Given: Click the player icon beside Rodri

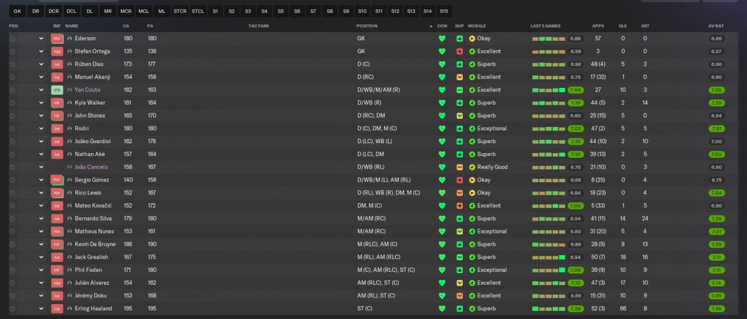Looking at the screenshot, I should tap(70, 128).
